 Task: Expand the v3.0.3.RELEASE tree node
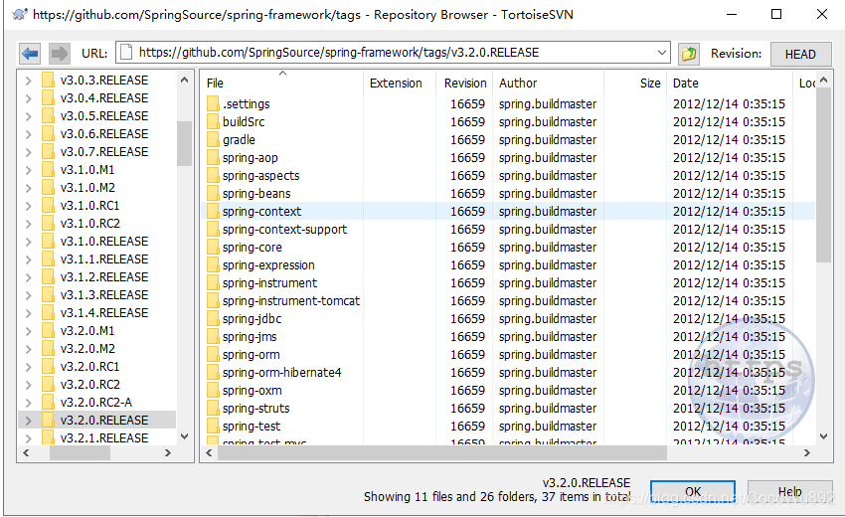click(29, 81)
